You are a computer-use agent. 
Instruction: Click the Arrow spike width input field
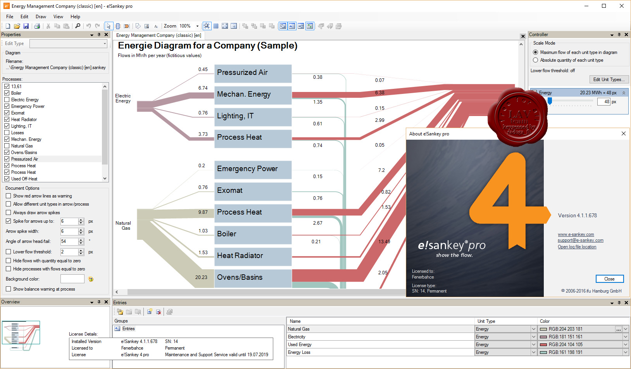69,231
